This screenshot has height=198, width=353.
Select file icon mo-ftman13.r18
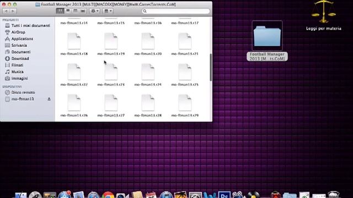point(74,41)
